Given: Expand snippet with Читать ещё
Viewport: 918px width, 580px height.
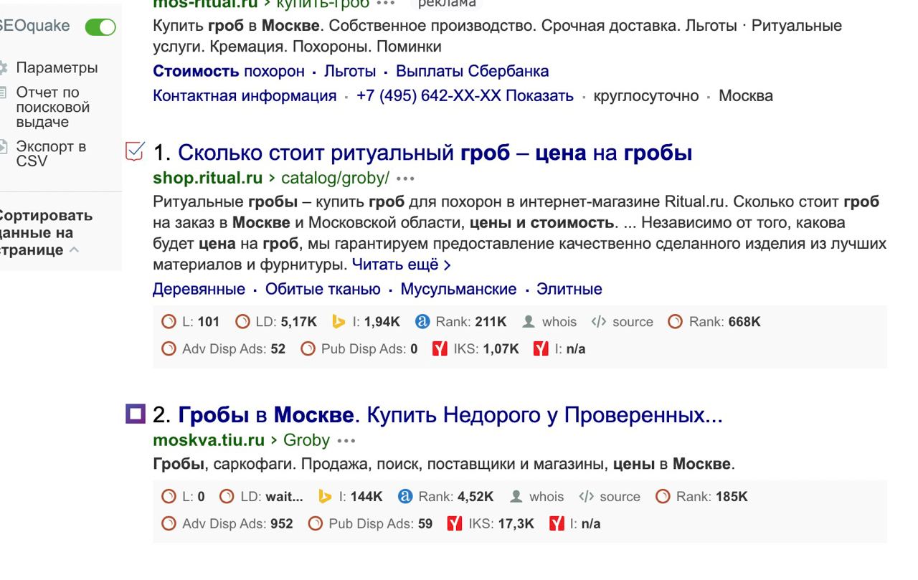Looking at the screenshot, I should [x=402, y=265].
